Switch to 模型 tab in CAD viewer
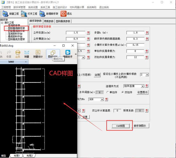176x158 pixels. pos(4,156)
